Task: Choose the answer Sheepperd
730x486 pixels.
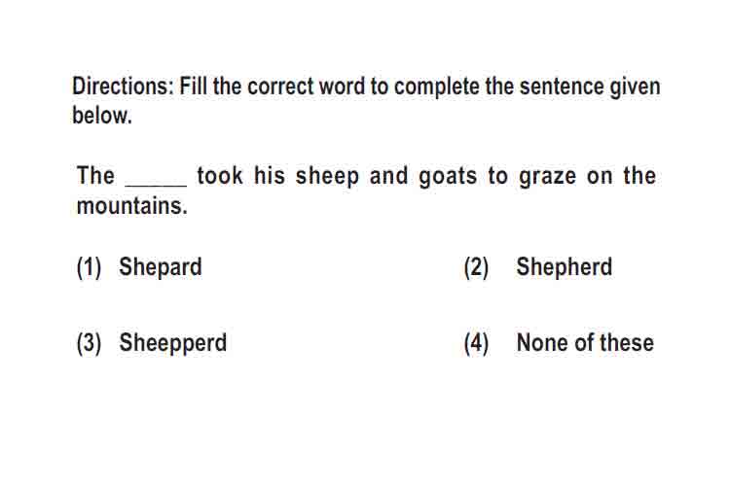Action: point(173,343)
